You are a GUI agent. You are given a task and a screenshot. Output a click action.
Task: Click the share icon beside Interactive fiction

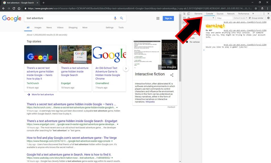click(172, 75)
